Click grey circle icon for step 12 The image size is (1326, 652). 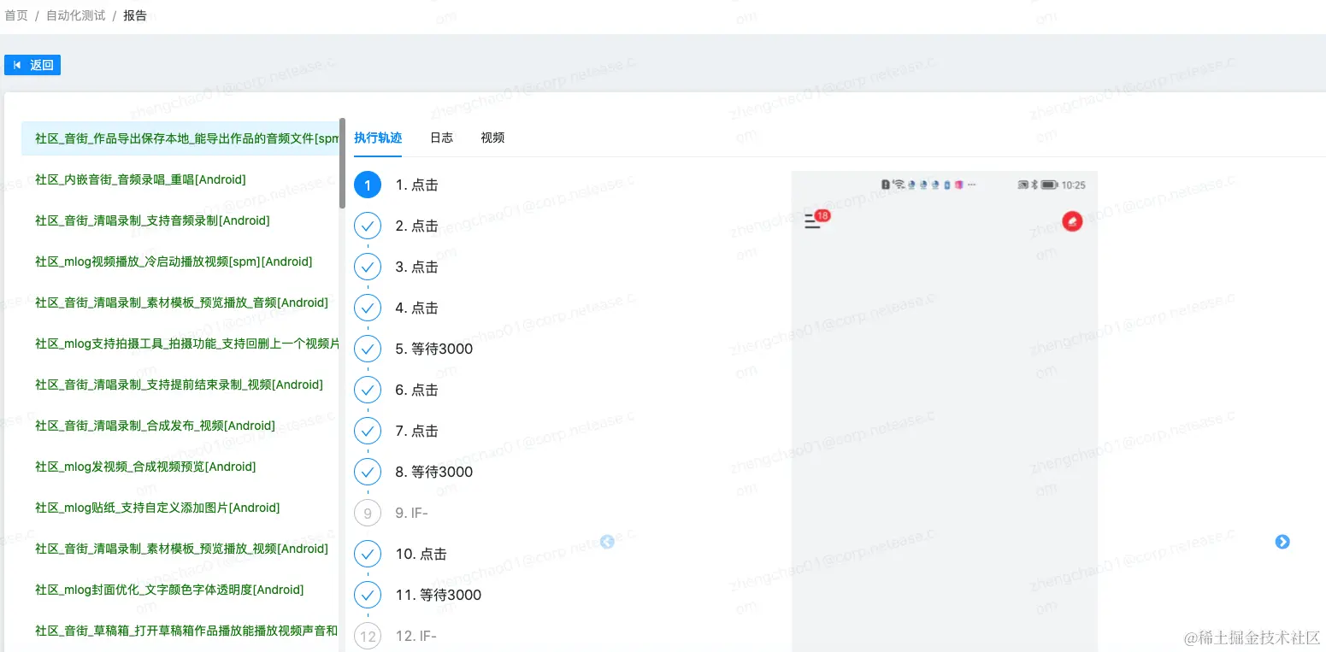coord(368,636)
